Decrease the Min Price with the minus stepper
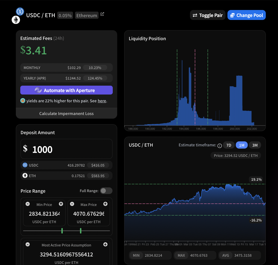 click(27, 204)
